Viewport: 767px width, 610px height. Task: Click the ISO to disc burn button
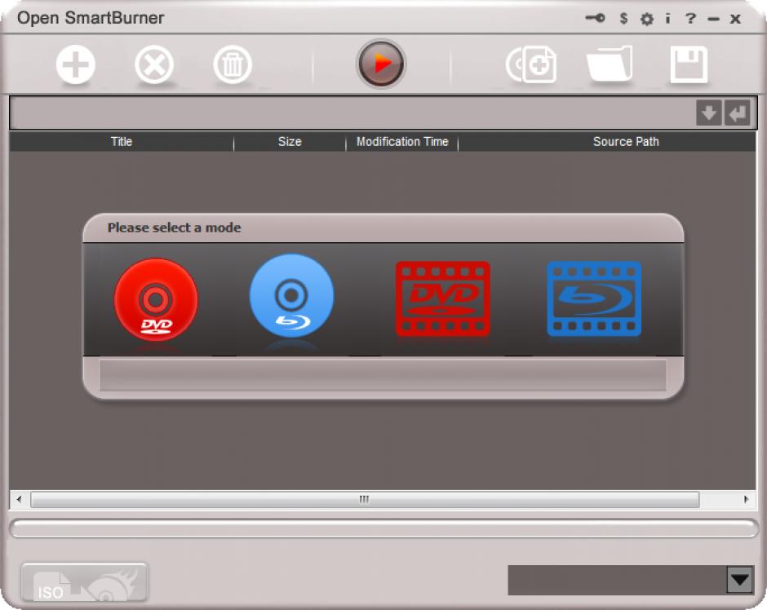pos(84,582)
